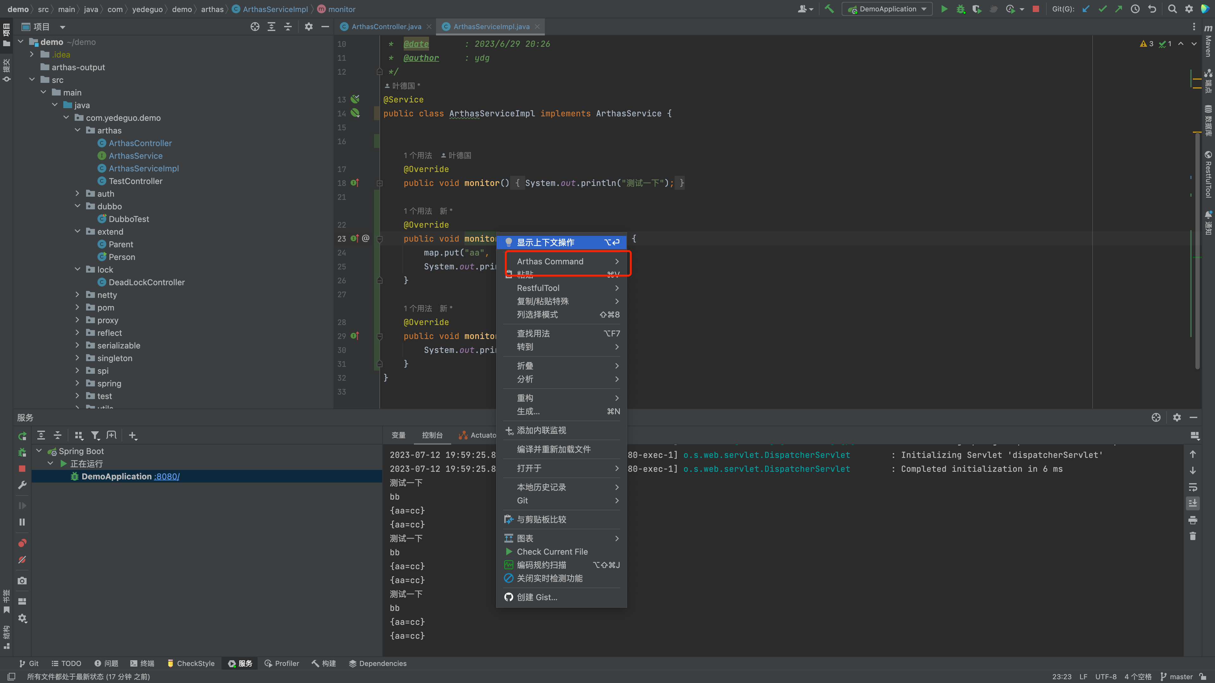The image size is (1215, 683).
Task: Click the green Run button in top toolbar
Action: coord(944,9)
